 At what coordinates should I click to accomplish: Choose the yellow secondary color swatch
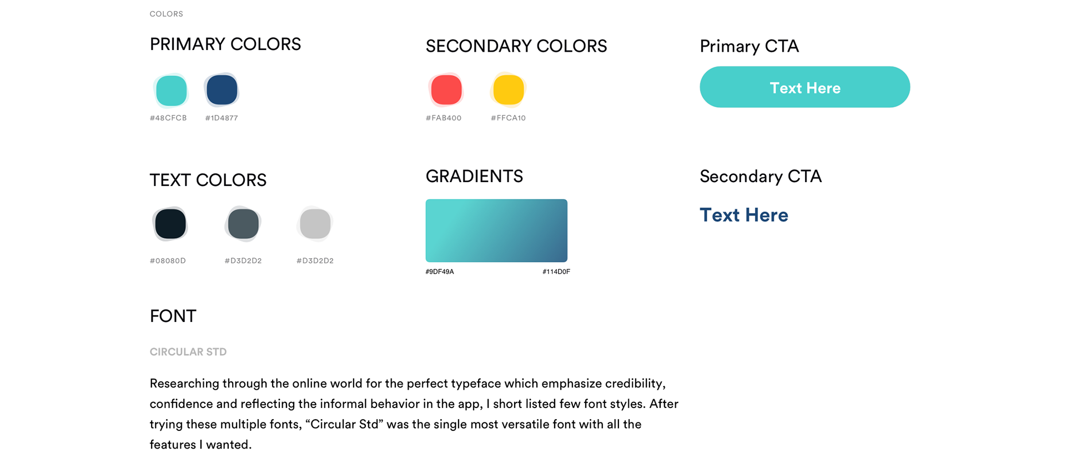pos(508,90)
